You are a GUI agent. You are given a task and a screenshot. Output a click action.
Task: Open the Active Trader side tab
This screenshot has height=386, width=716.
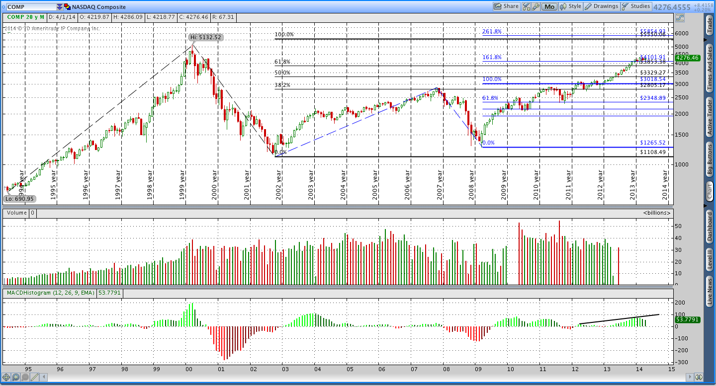pos(710,117)
